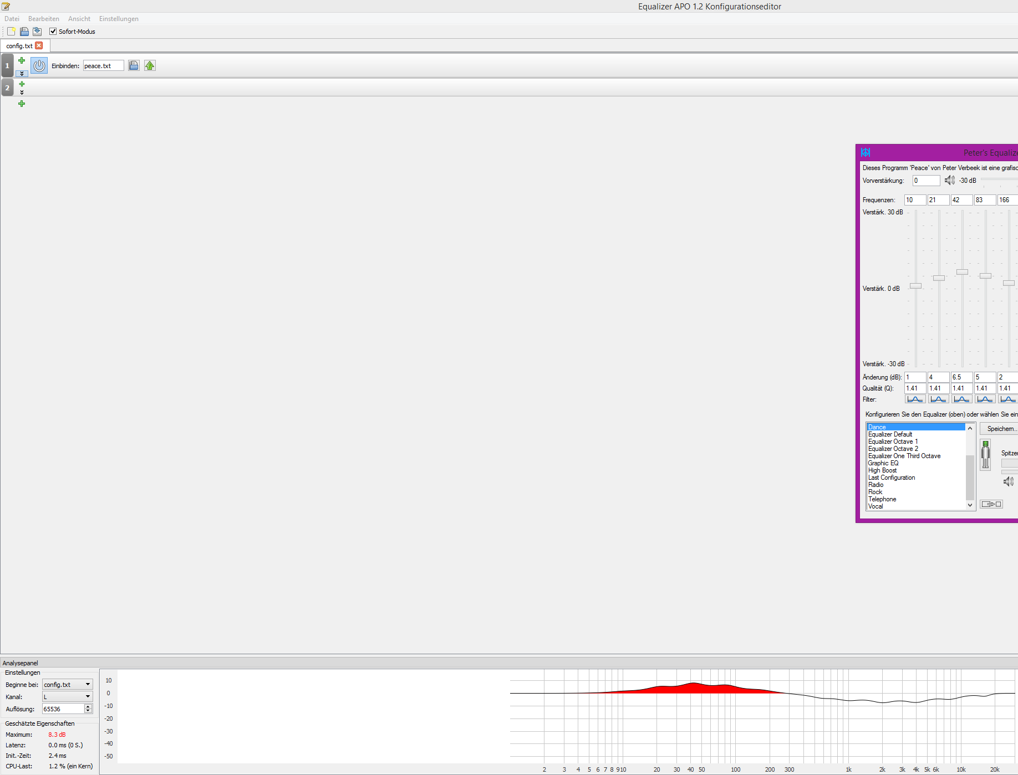Click Qualität field for the 10 Hz band

coord(915,388)
